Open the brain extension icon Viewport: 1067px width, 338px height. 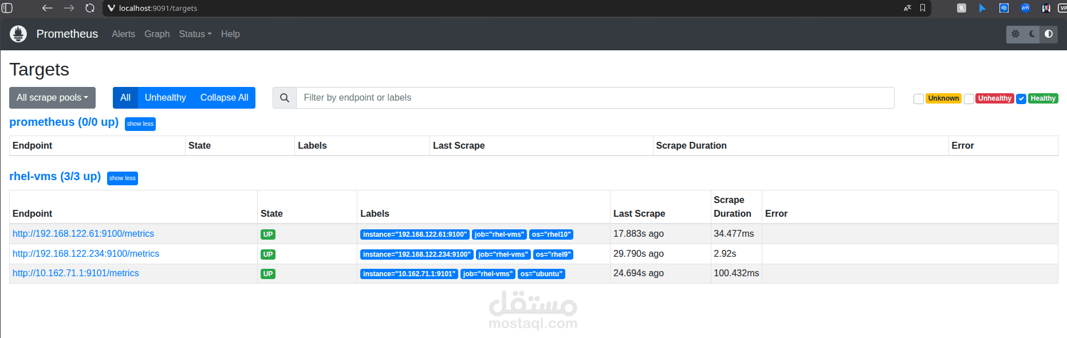coord(1004,8)
